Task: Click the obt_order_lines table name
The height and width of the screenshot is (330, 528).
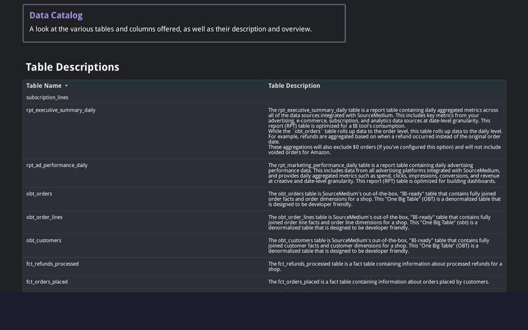Action: pyautogui.click(x=44, y=217)
